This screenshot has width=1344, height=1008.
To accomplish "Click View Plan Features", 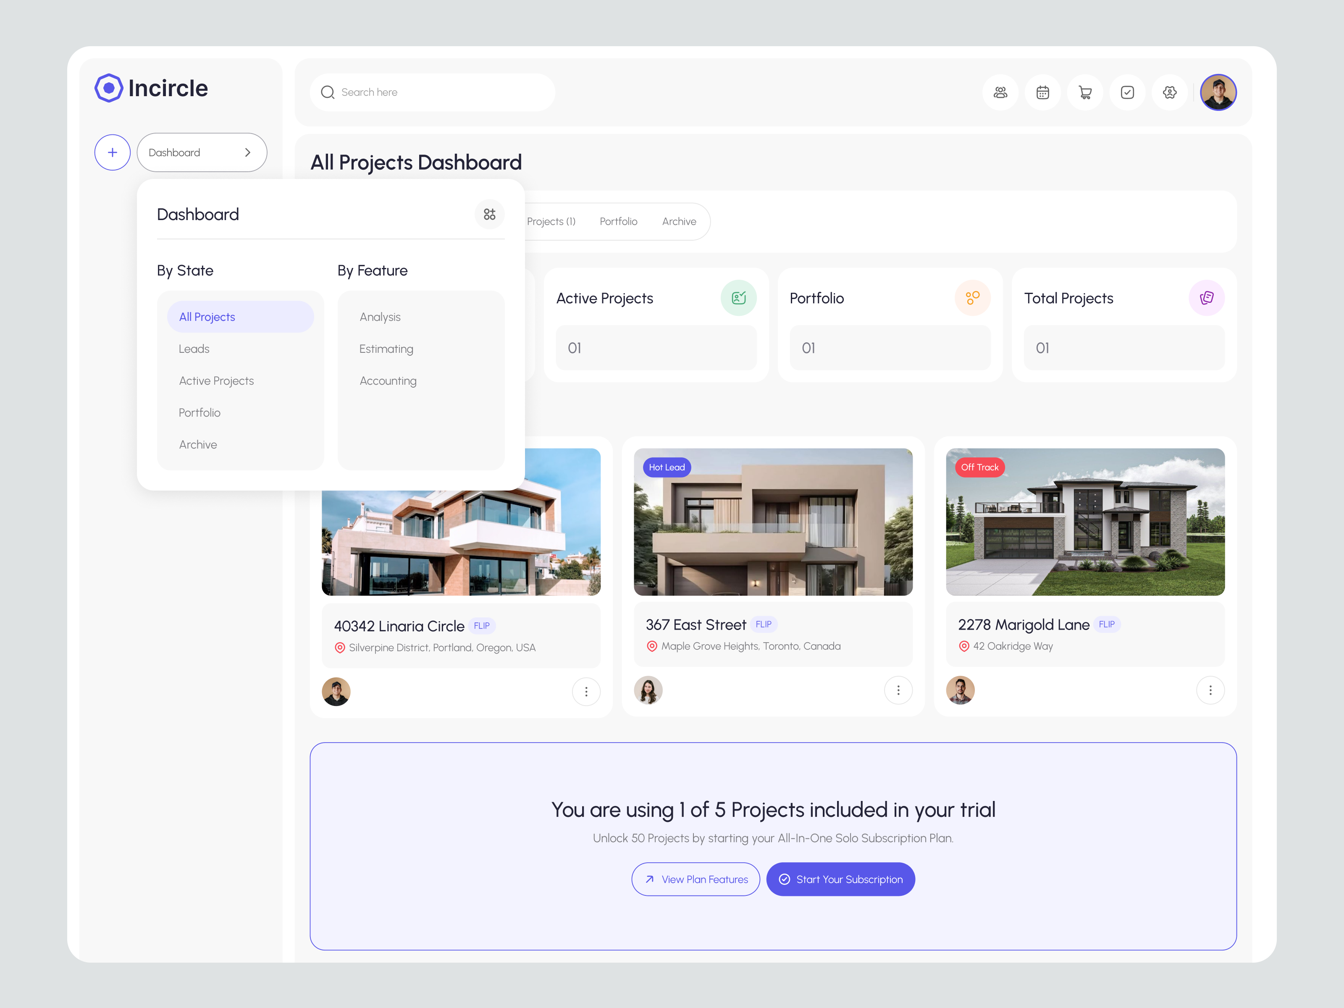I will point(696,879).
